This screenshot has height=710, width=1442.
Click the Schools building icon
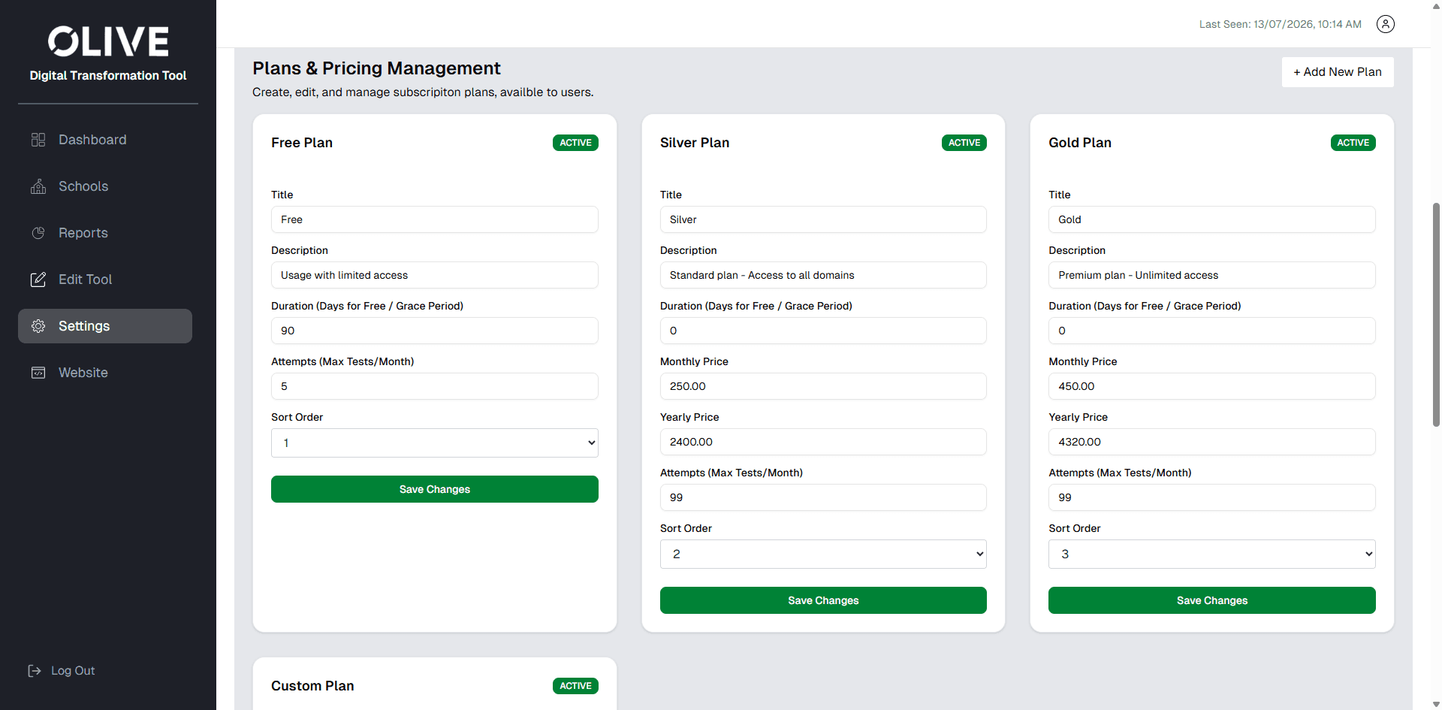tap(38, 186)
